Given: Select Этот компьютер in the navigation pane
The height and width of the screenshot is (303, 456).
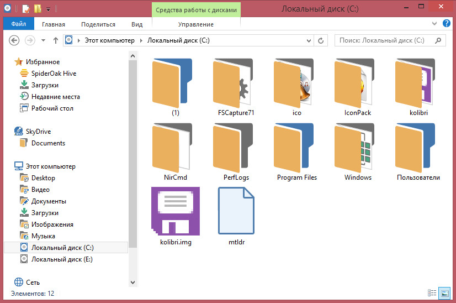Looking at the screenshot, I should (x=51, y=166).
